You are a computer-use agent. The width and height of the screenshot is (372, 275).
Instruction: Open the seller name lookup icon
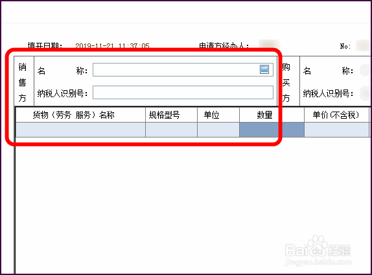[264, 69]
